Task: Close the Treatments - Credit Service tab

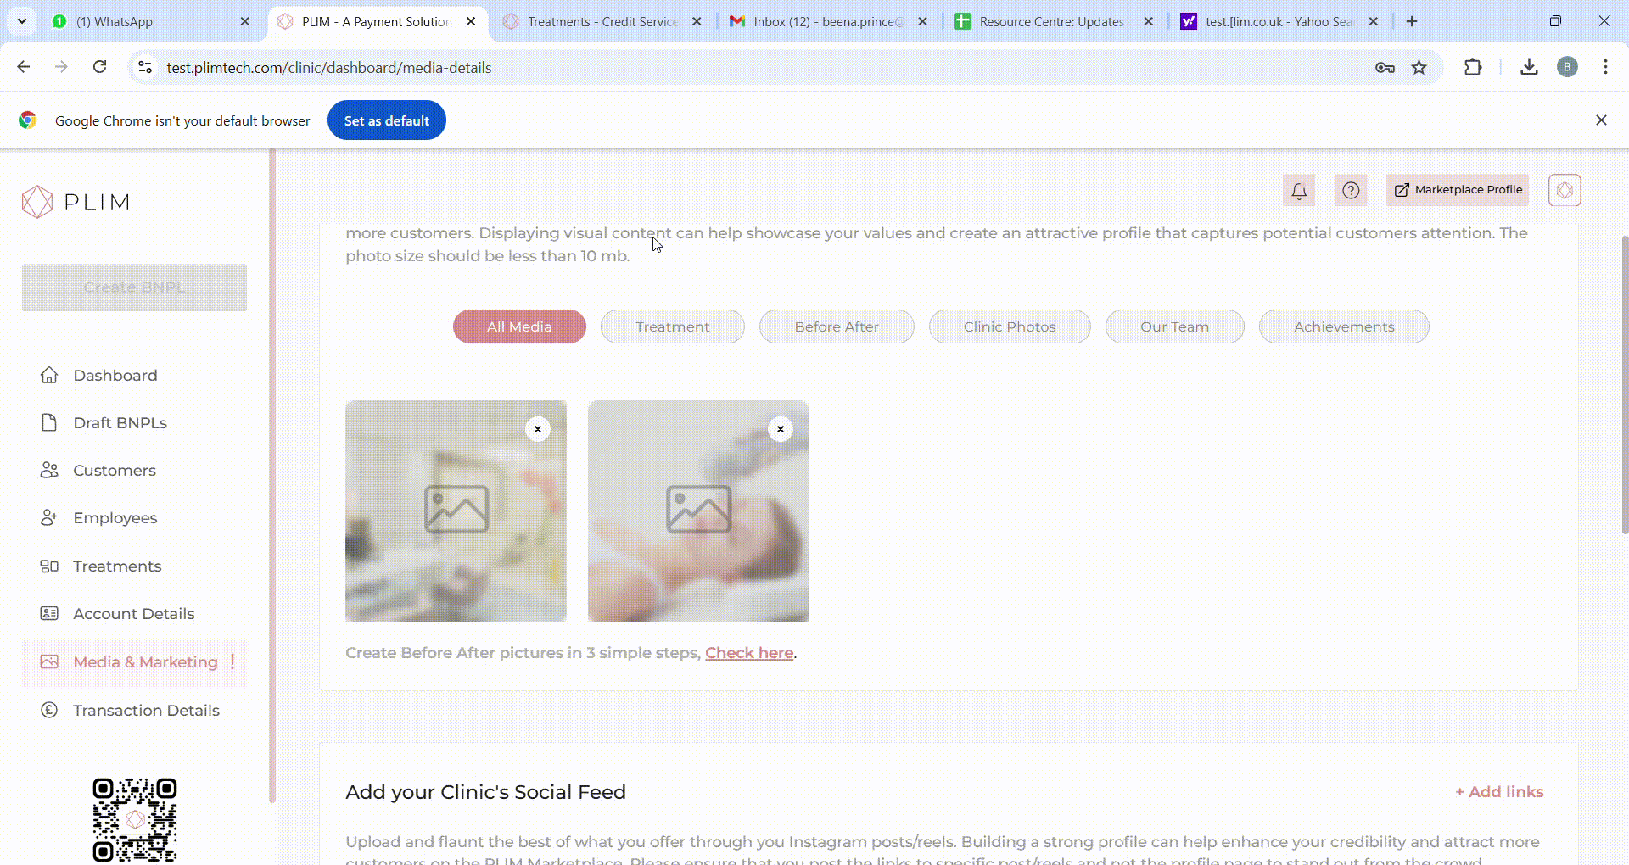Action: (x=697, y=21)
